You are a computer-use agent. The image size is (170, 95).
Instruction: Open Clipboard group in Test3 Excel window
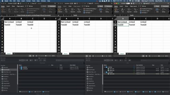117,10
